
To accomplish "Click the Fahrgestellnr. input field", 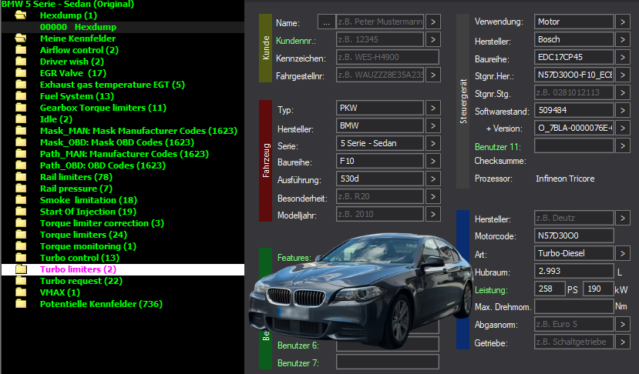I will click(x=380, y=75).
